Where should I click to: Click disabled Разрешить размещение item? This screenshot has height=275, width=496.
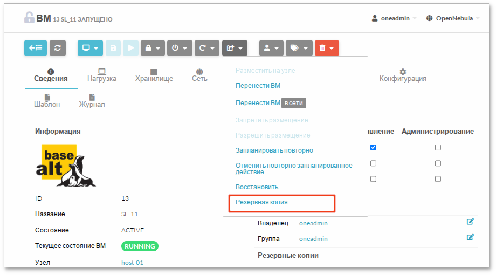(x=273, y=135)
